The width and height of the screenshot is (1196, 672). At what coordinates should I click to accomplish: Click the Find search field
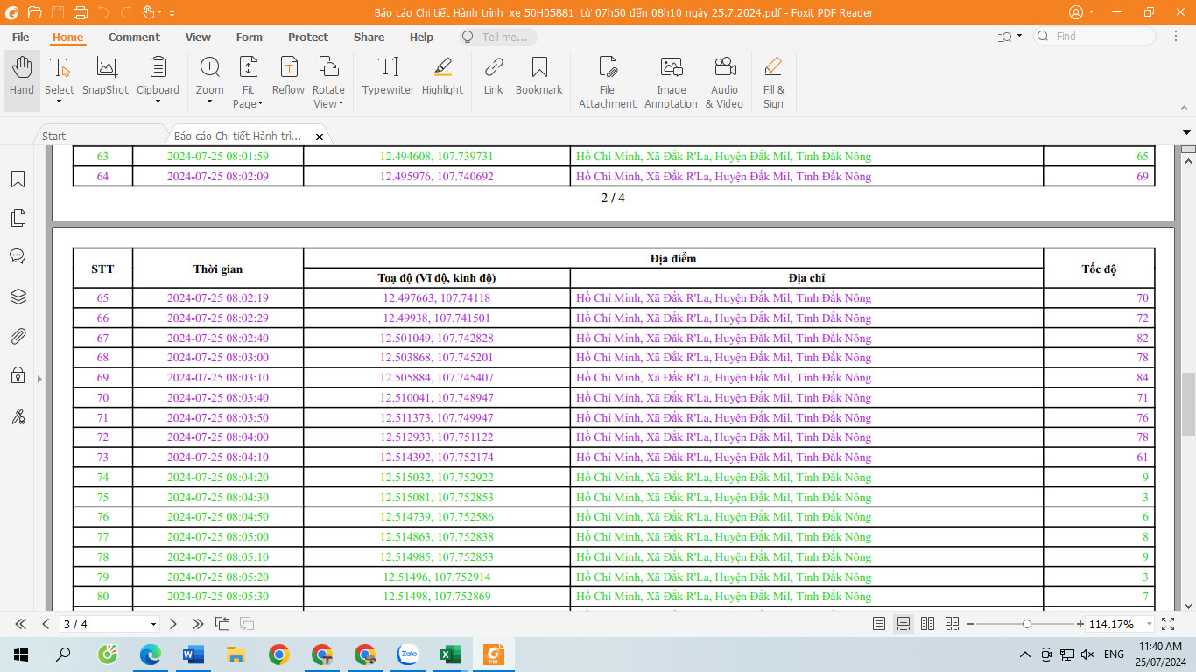coord(1101,37)
